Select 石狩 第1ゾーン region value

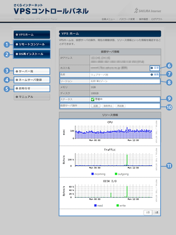click(99, 81)
